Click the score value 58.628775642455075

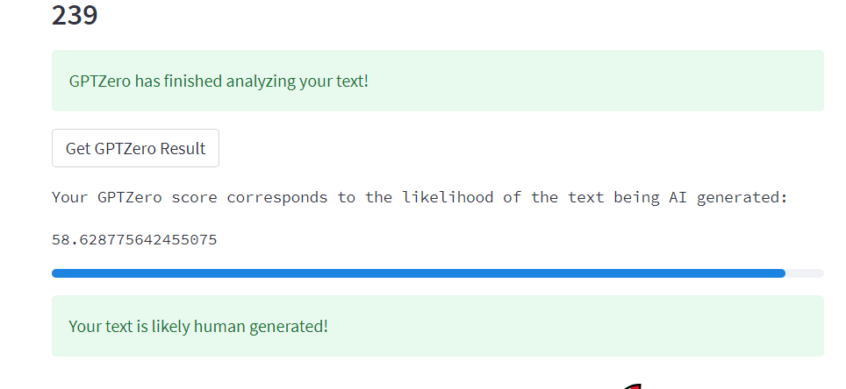(134, 239)
